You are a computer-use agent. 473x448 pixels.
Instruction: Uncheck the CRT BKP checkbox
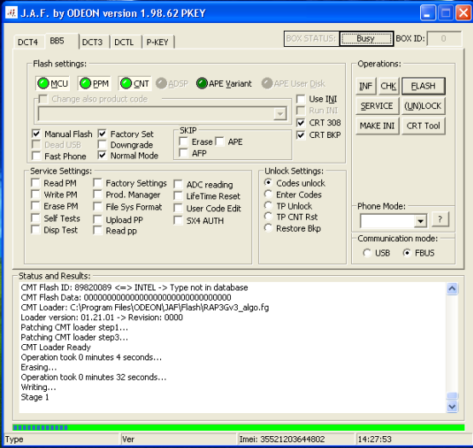[301, 135]
